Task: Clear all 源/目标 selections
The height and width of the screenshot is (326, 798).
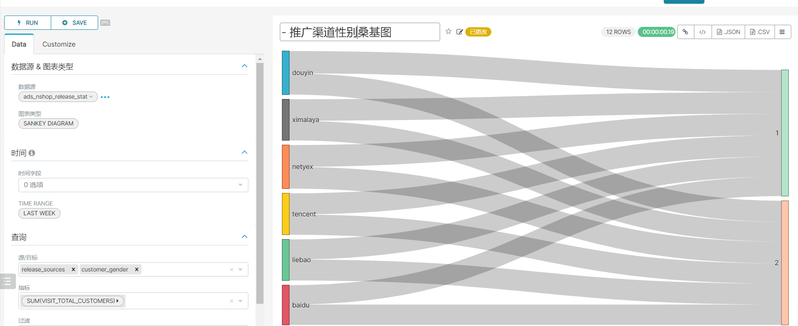Action: [231, 269]
